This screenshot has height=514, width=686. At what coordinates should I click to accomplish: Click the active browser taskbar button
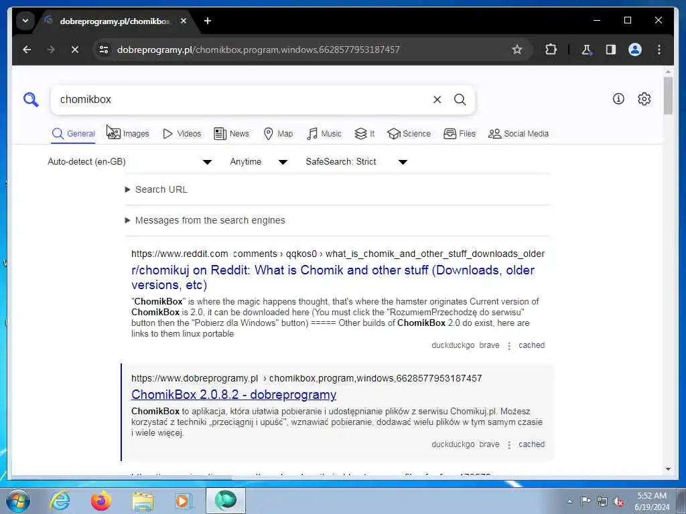(226, 501)
